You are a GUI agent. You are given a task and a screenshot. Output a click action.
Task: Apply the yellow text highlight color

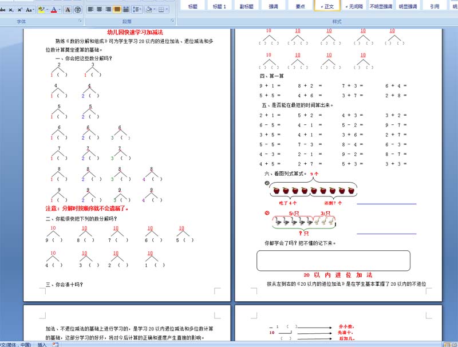pyautogui.click(x=41, y=10)
